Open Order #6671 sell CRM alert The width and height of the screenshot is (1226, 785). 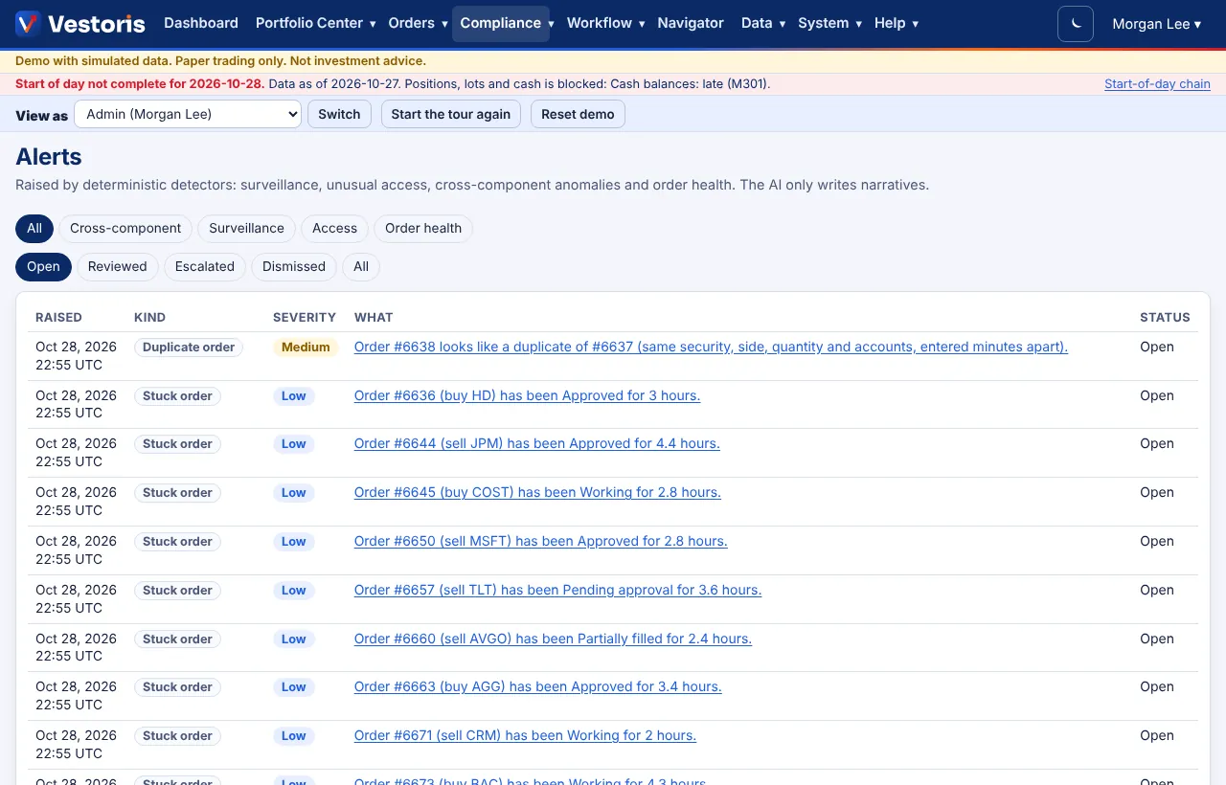pos(525,735)
